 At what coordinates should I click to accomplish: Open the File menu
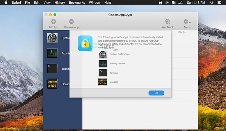pyautogui.click(x=27, y=3)
